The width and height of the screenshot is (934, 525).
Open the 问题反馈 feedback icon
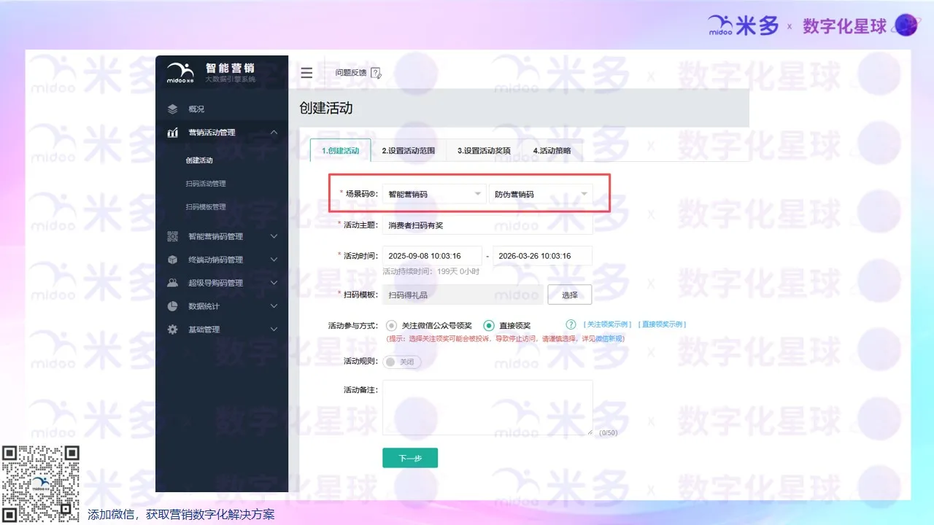pyautogui.click(x=376, y=72)
